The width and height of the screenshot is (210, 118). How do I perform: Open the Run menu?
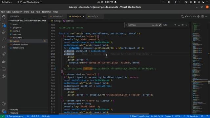(38, 12)
